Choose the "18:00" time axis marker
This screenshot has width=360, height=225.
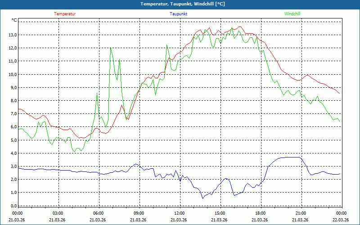[x=260, y=213]
